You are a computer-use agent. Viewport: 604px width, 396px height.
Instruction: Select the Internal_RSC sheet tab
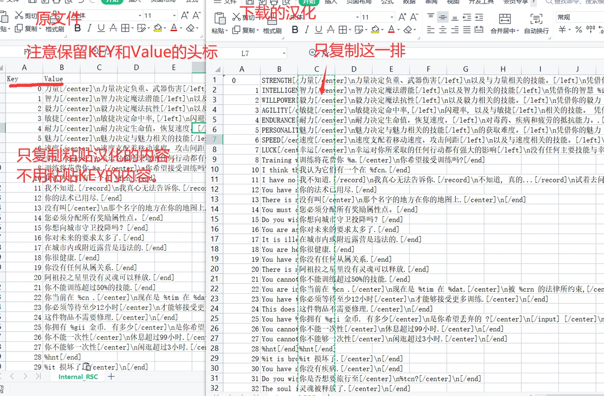click(78, 377)
